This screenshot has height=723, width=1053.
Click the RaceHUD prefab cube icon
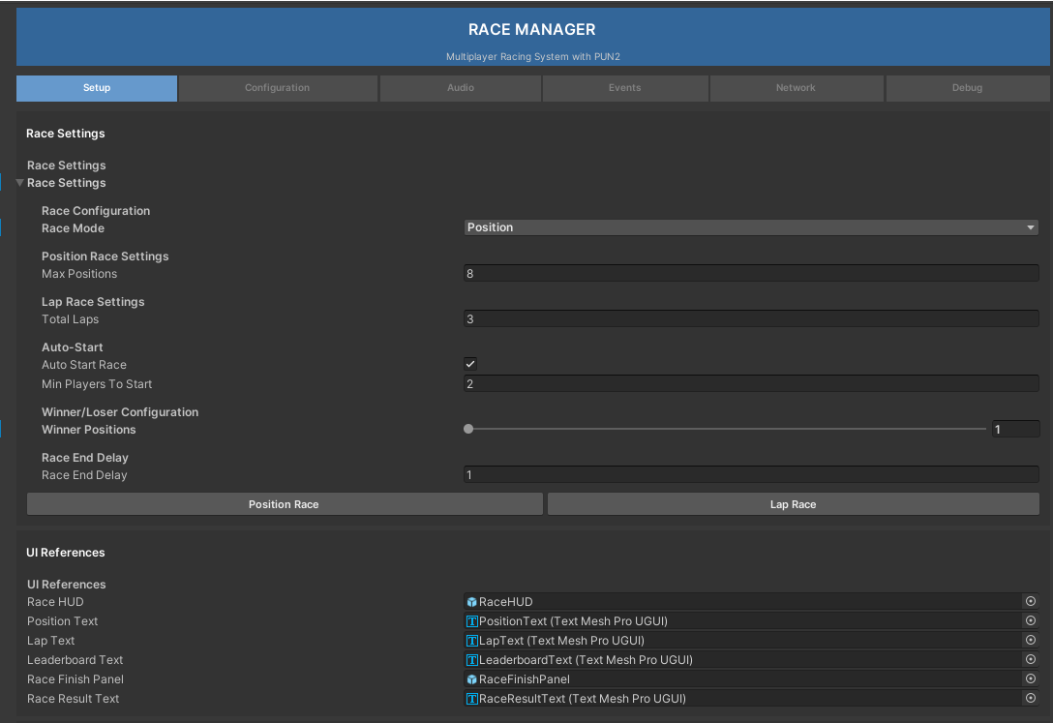[471, 602]
